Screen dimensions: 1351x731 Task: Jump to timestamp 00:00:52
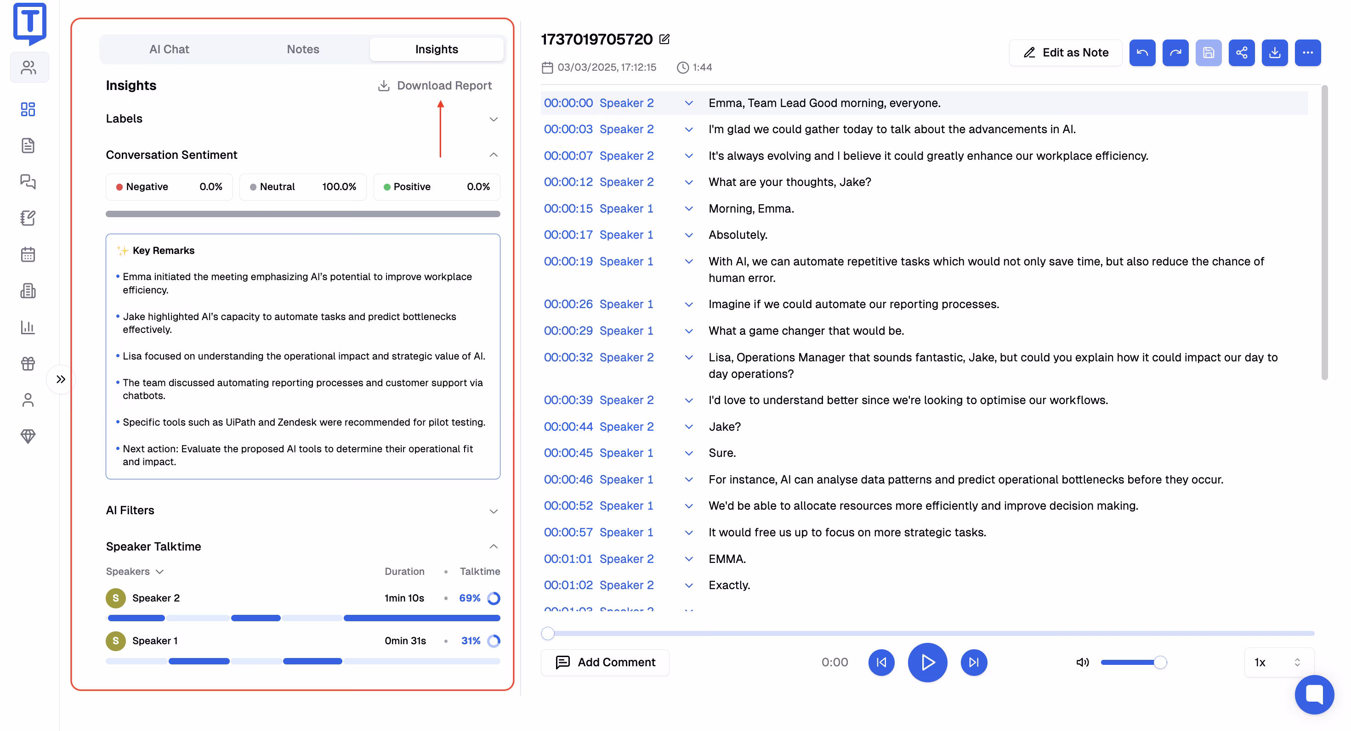click(x=568, y=506)
